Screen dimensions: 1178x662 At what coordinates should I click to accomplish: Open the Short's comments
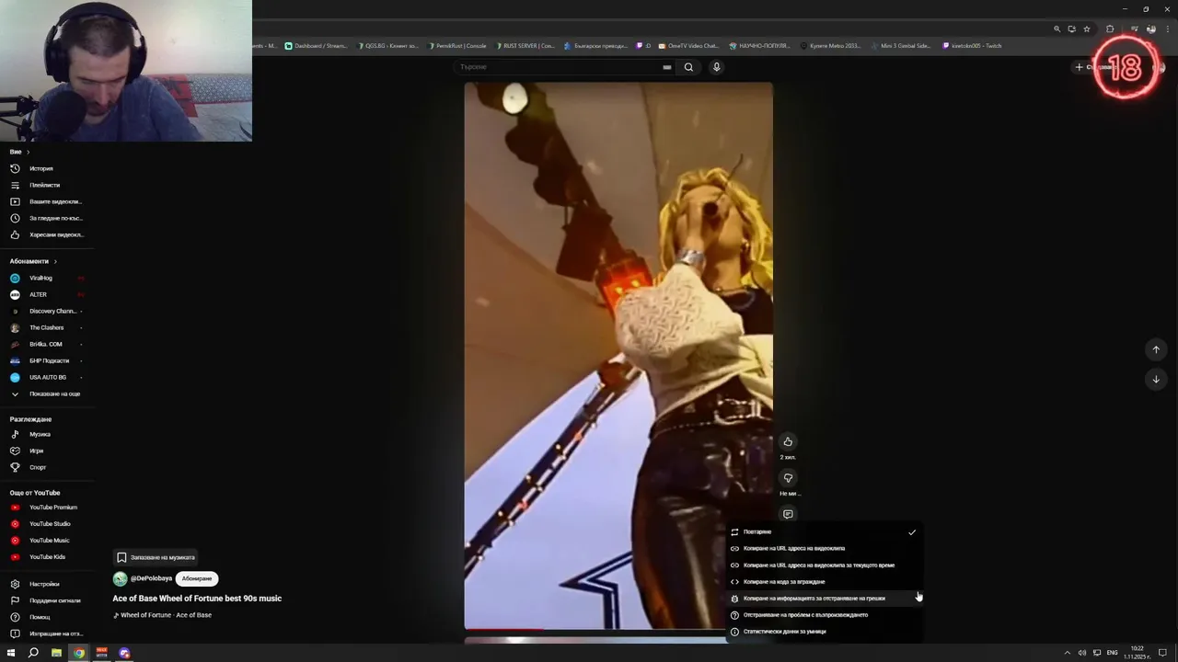click(788, 514)
